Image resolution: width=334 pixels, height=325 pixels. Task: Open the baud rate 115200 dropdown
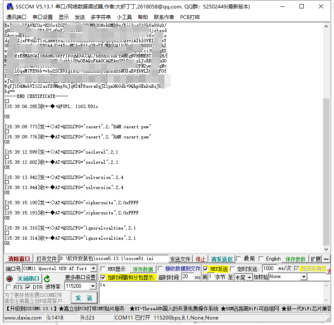click(93, 286)
